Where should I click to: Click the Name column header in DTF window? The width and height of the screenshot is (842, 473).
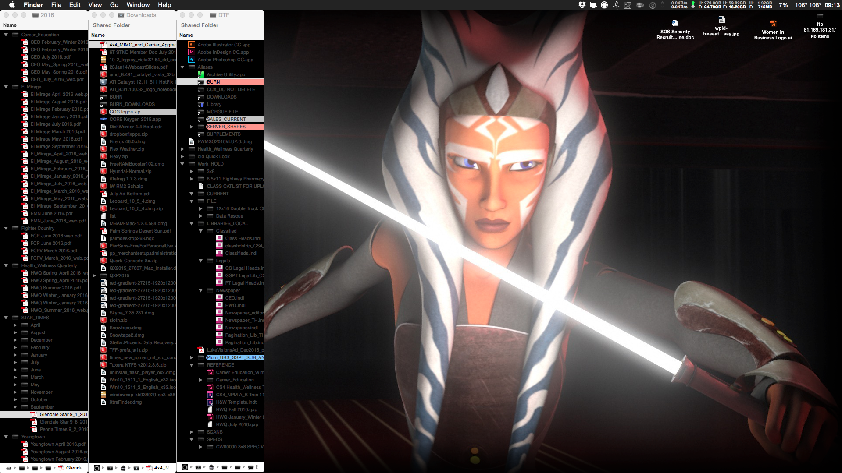coord(220,35)
